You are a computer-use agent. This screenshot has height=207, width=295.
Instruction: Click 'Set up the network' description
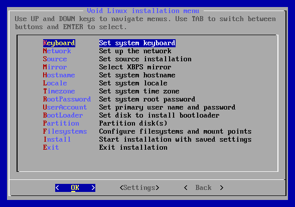(135, 51)
